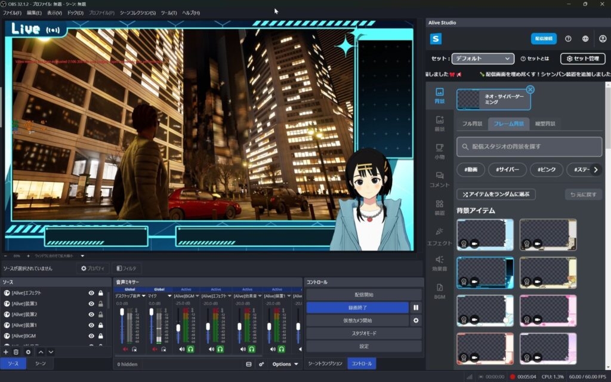Adjust the [Alive]BGM volume slider
611x382 pixels.
click(178, 325)
